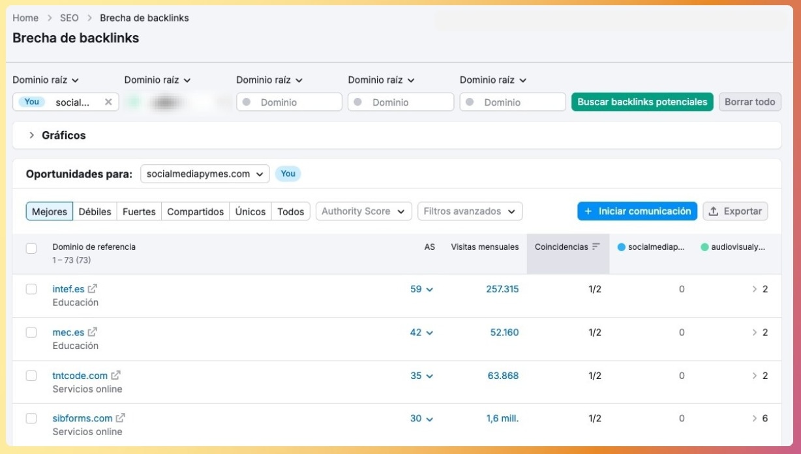Image resolution: width=801 pixels, height=454 pixels.
Task: Select all rows with header checkbox
Action: pos(31,248)
